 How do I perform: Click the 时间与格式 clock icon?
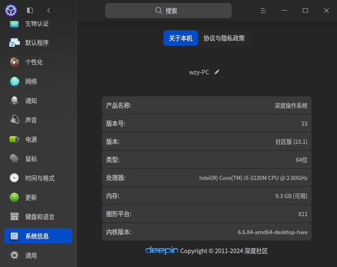pyautogui.click(x=14, y=178)
